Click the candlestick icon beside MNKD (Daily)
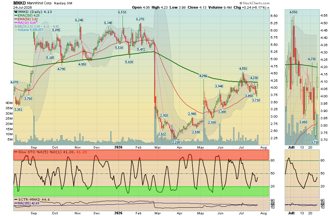This screenshot has height=216, width=333. (16, 12)
